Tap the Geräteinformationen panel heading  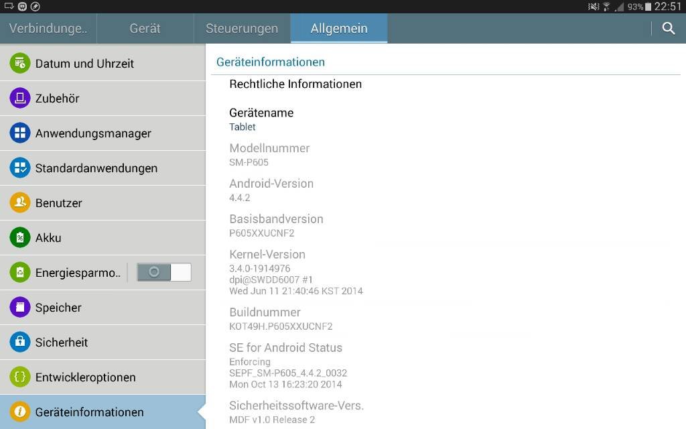[271, 62]
